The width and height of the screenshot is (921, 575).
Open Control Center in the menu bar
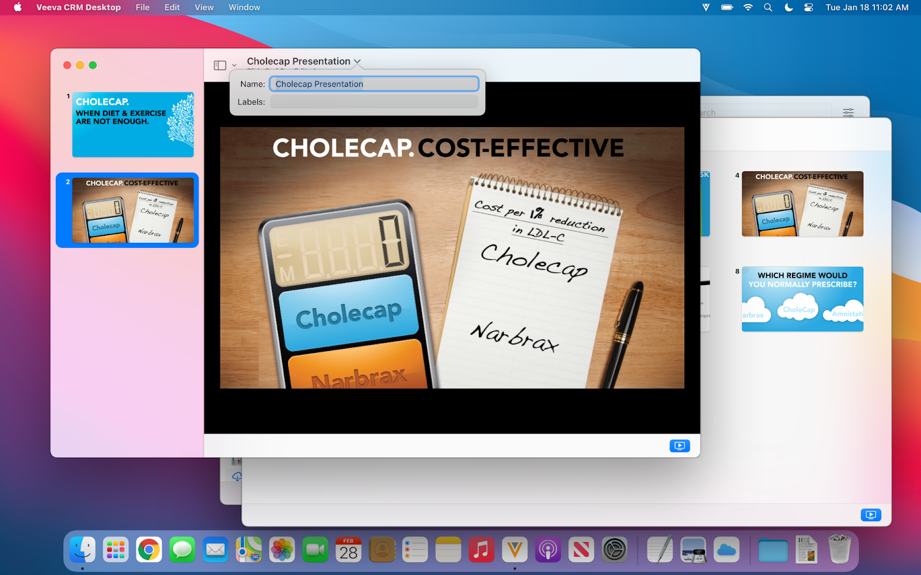(x=809, y=7)
